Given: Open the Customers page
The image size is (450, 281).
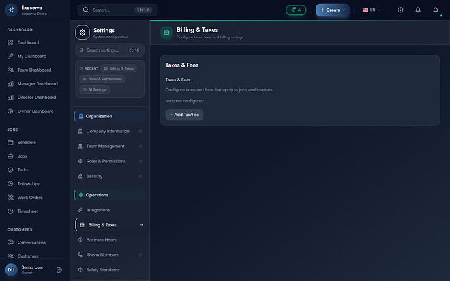Looking at the screenshot, I should (35, 256).
